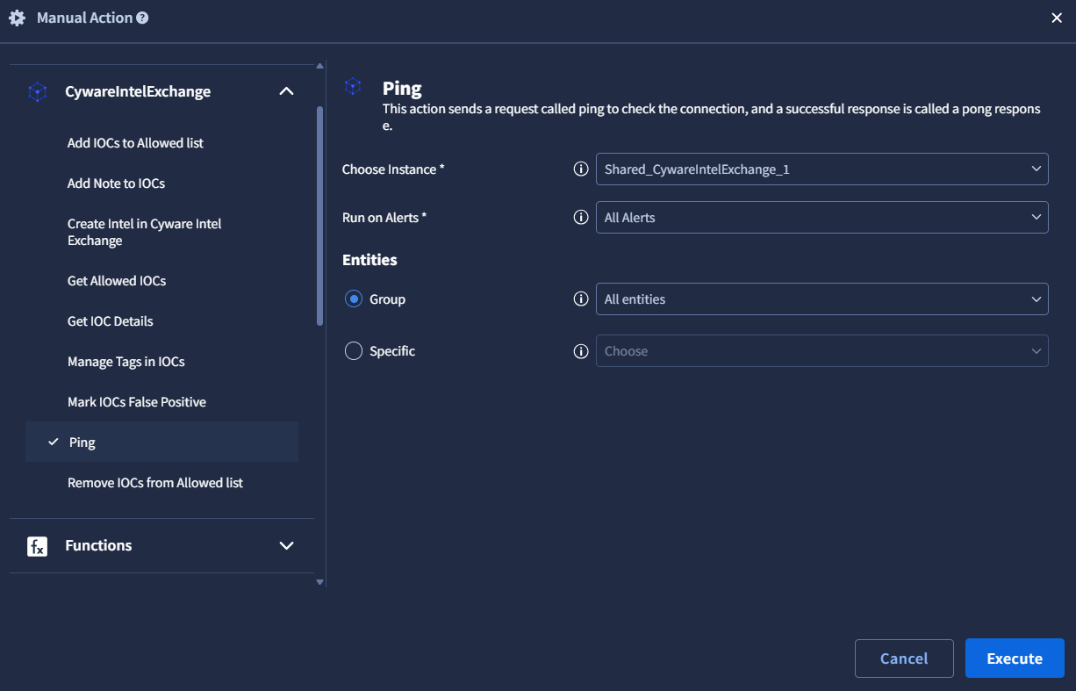Open the Run on Alerts dropdown

(821, 218)
